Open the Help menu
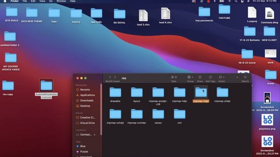The image size is (280, 157). click(x=73, y=1)
